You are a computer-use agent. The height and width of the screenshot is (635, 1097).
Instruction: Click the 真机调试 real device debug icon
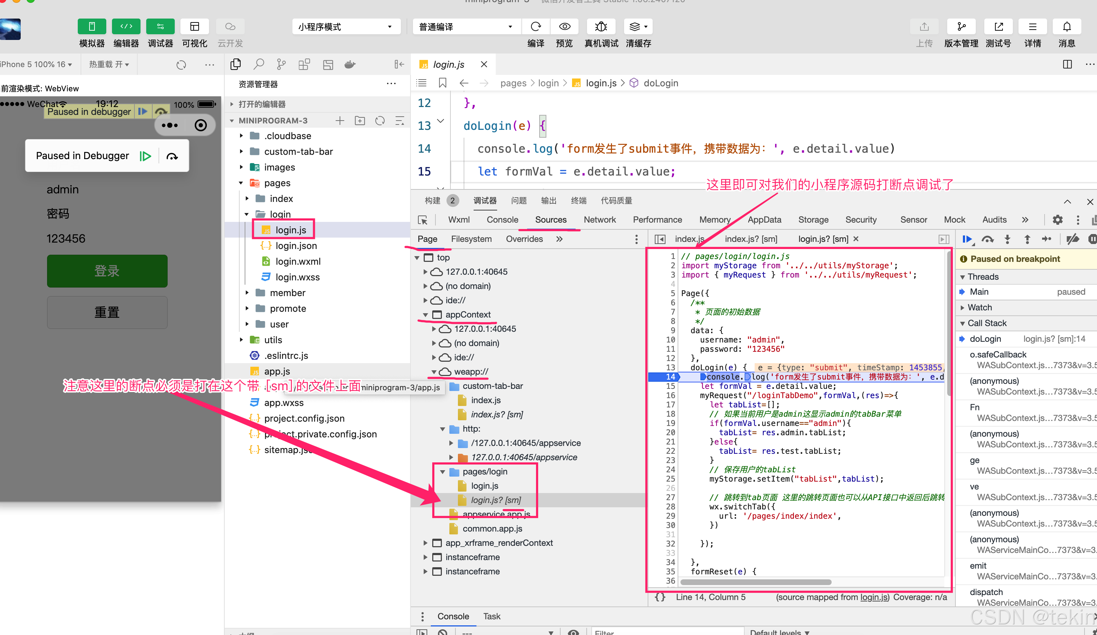[x=601, y=26]
